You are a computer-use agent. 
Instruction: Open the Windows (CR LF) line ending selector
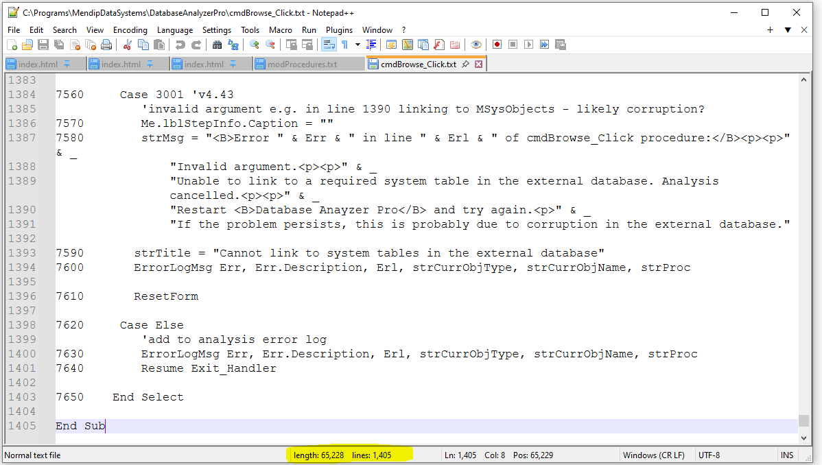[653, 455]
